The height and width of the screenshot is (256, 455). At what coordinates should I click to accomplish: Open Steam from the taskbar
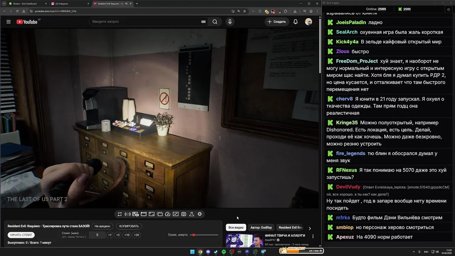pos(216,252)
